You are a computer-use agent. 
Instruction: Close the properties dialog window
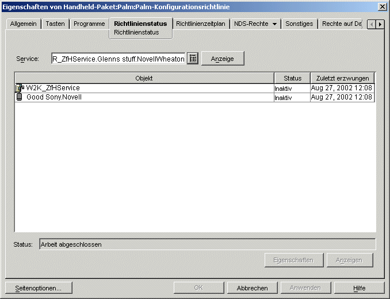[382, 6]
